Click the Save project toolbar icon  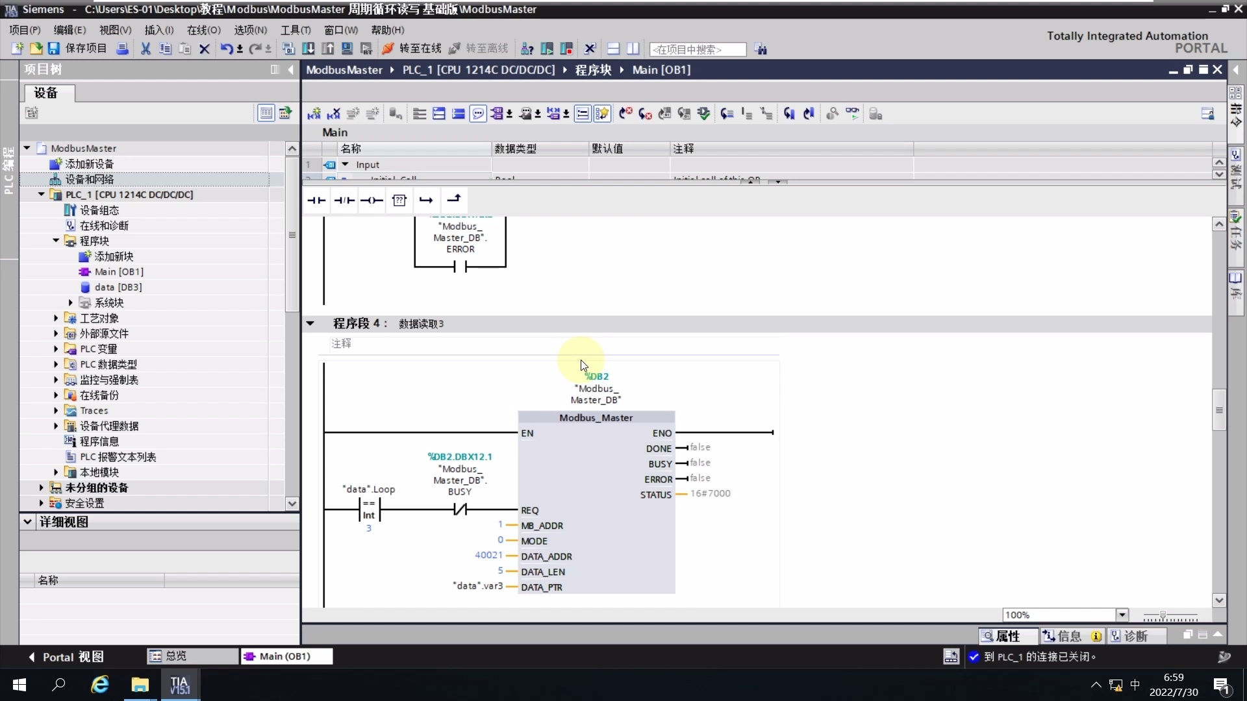pyautogui.click(x=53, y=49)
